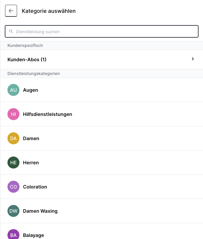Select the Balayage category label
Screen dimensions: 203x239
pos(33,235)
